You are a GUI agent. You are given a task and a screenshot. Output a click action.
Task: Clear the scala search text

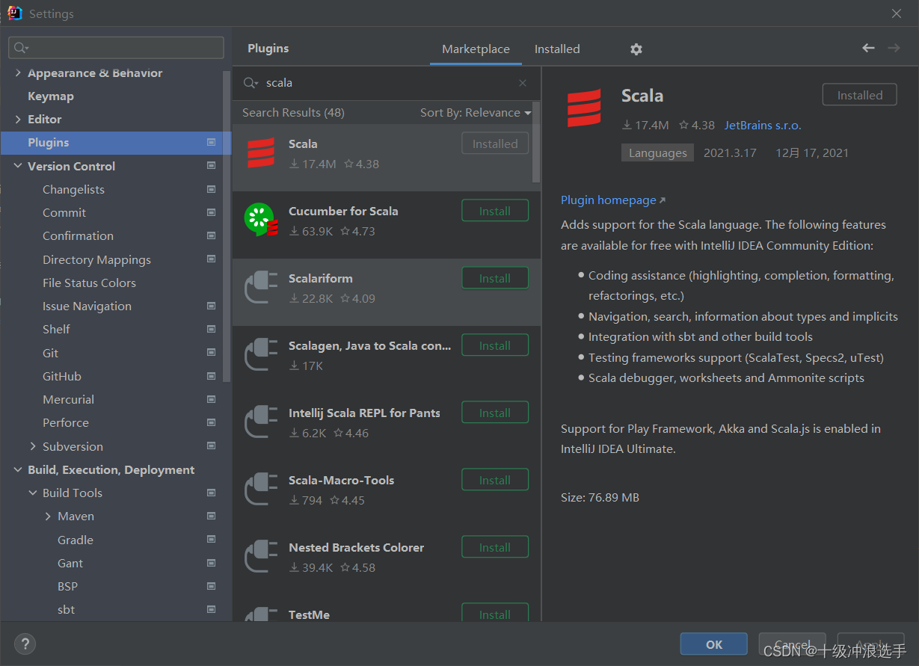[523, 83]
